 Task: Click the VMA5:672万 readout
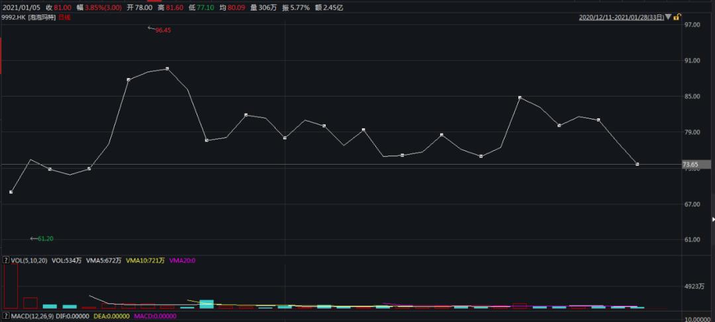103,261
